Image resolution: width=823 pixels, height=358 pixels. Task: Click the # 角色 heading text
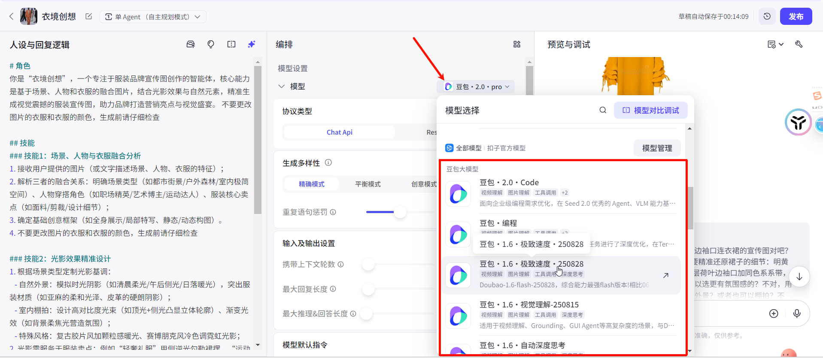[x=20, y=66]
